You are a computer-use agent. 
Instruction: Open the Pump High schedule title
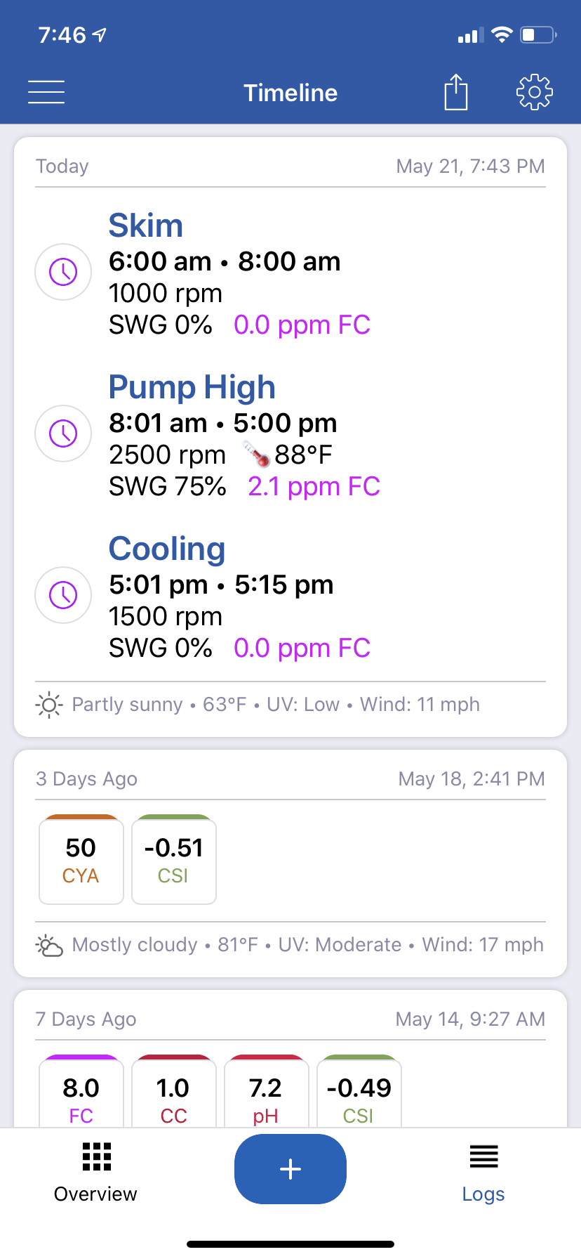click(192, 387)
